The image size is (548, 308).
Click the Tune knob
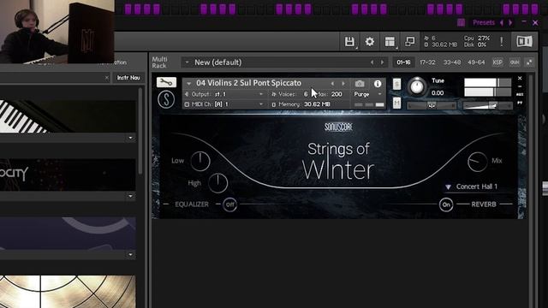click(x=417, y=86)
